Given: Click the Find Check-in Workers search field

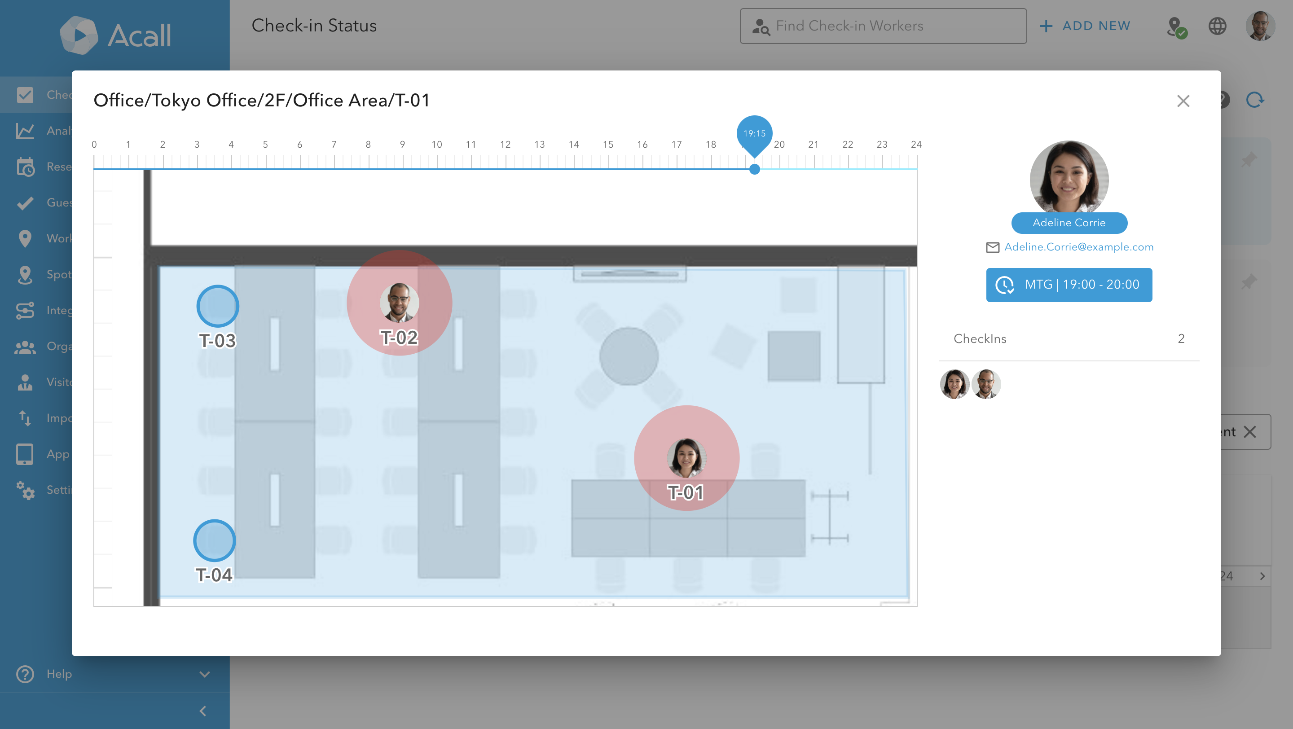Looking at the screenshot, I should click(x=883, y=26).
